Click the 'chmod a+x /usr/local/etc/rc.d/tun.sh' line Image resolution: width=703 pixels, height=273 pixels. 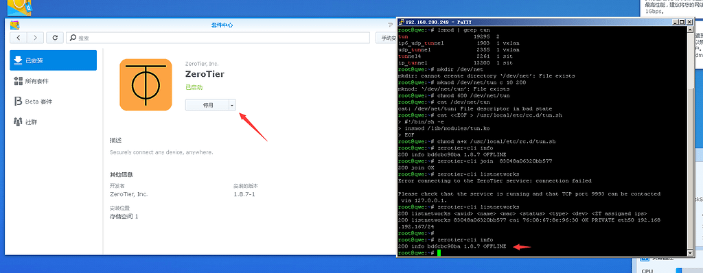coord(477,142)
